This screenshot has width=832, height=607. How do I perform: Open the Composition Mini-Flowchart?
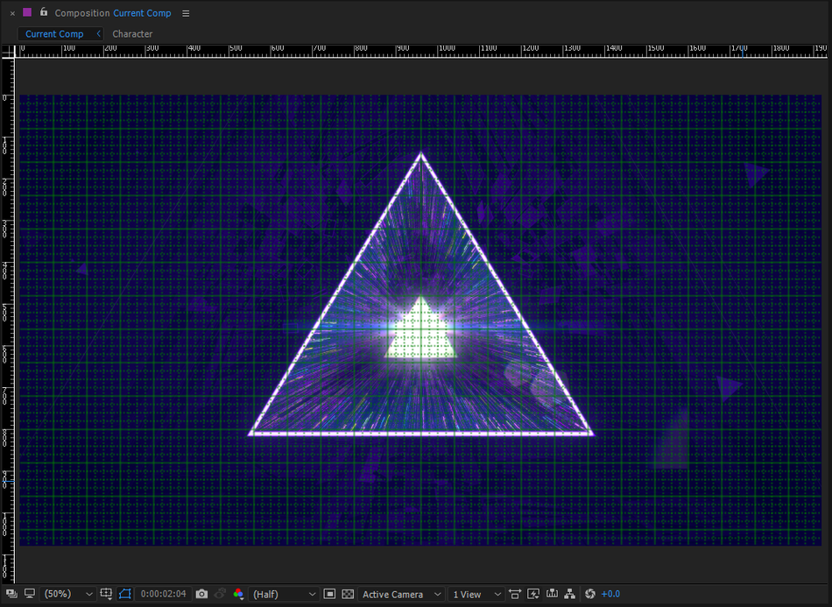(x=569, y=593)
